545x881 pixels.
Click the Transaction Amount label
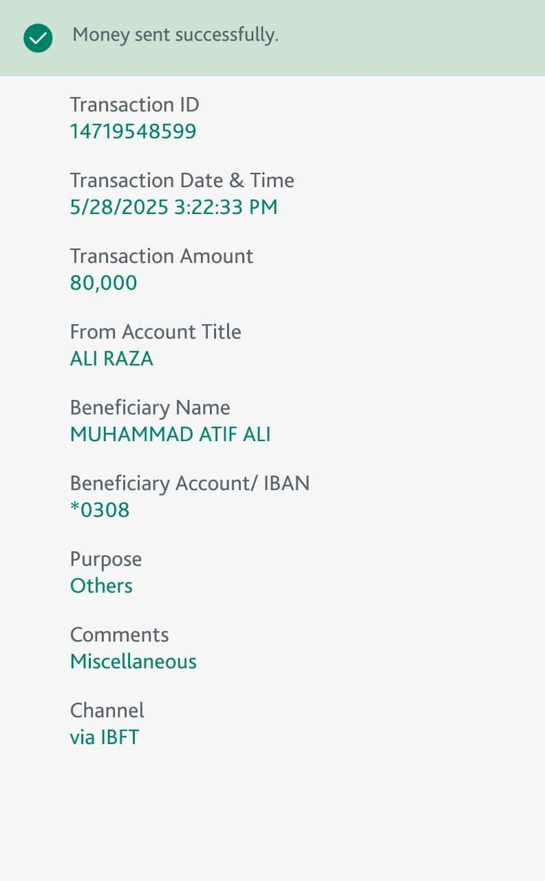point(162,256)
